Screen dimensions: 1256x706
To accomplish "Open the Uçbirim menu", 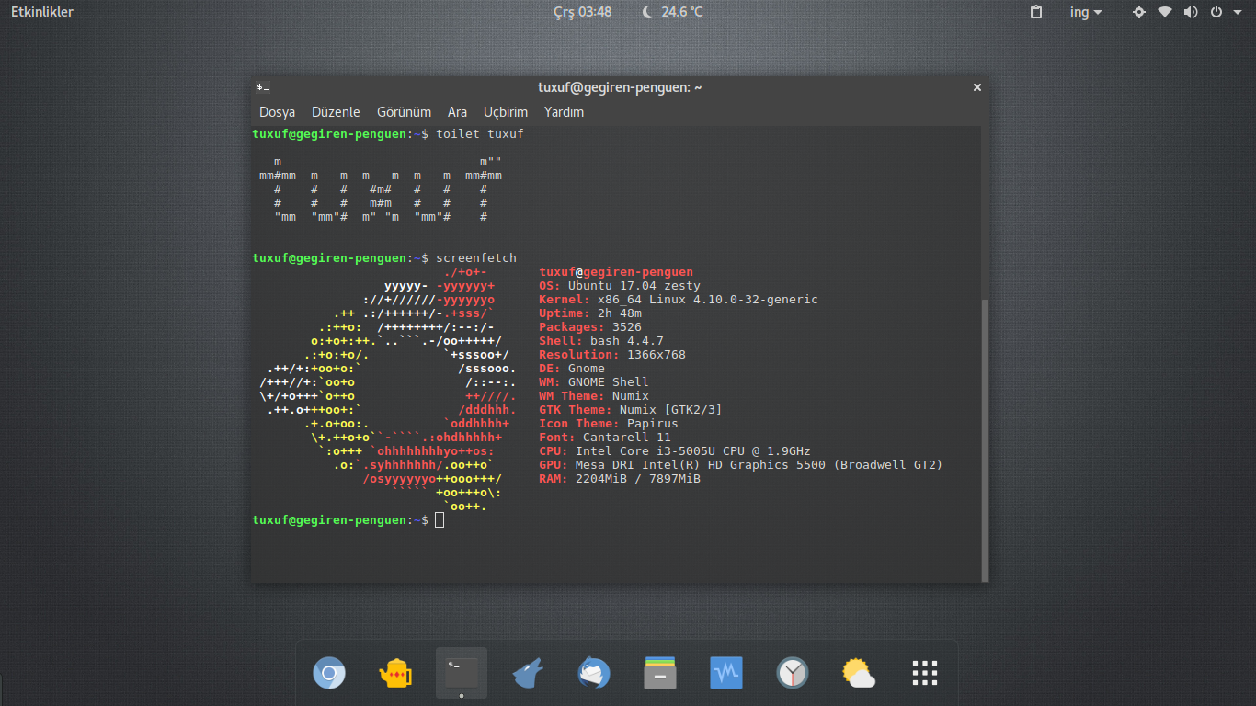I will tap(506, 112).
